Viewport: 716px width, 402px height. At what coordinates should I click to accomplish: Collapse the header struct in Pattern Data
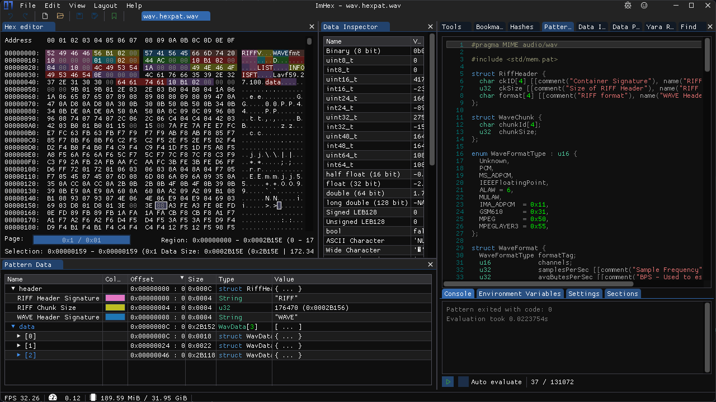(12, 288)
